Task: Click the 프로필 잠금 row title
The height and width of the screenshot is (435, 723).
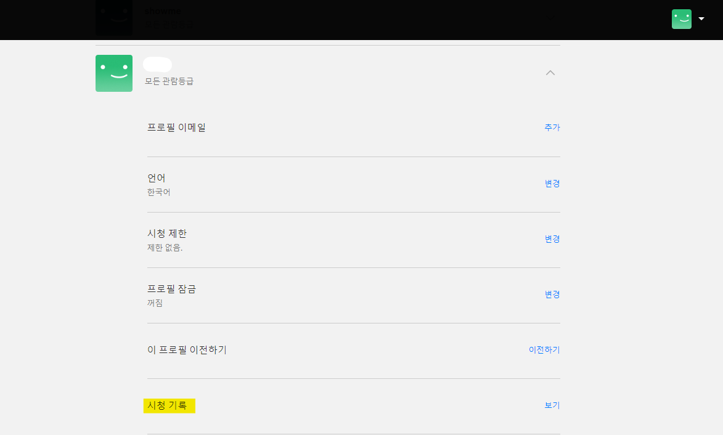Action: click(171, 289)
